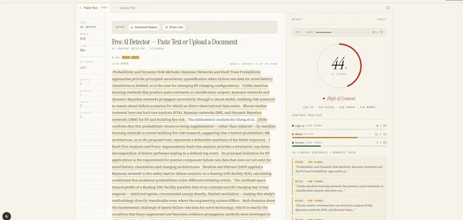463x220 pixels.
Task: Select the Human sentence analysis row
Action: pos(339,143)
